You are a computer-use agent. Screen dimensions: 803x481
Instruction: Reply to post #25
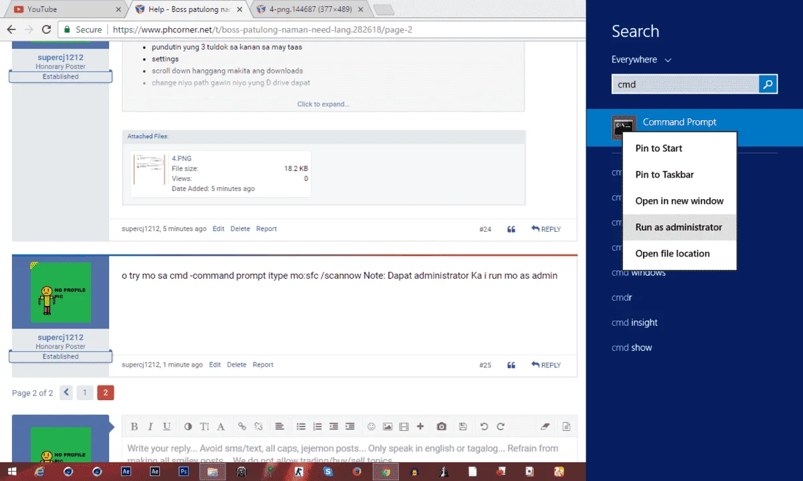click(x=546, y=365)
